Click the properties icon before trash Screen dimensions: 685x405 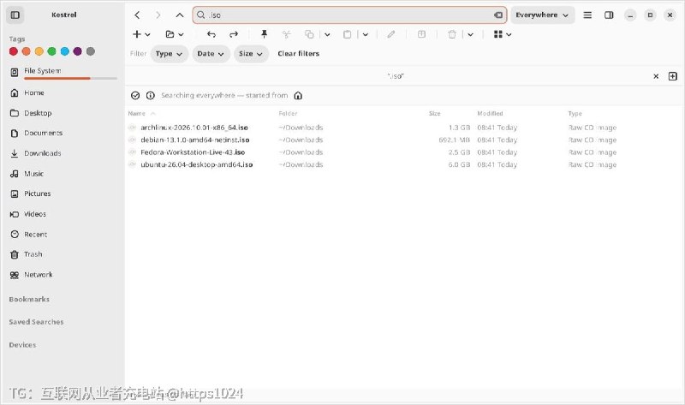point(421,34)
